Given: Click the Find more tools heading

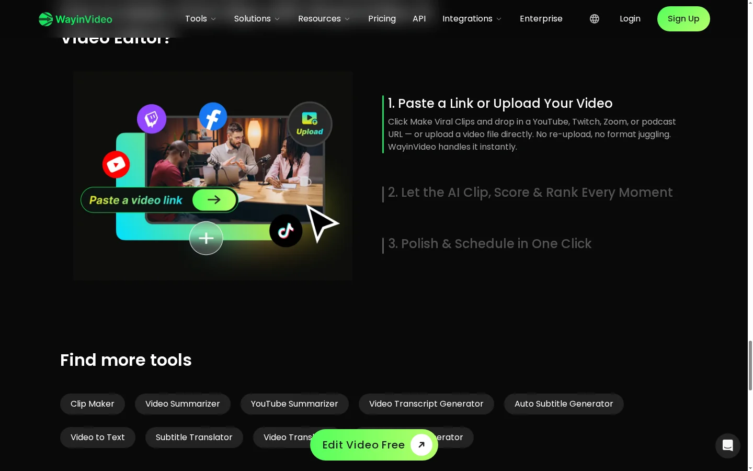Looking at the screenshot, I should pos(126,360).
